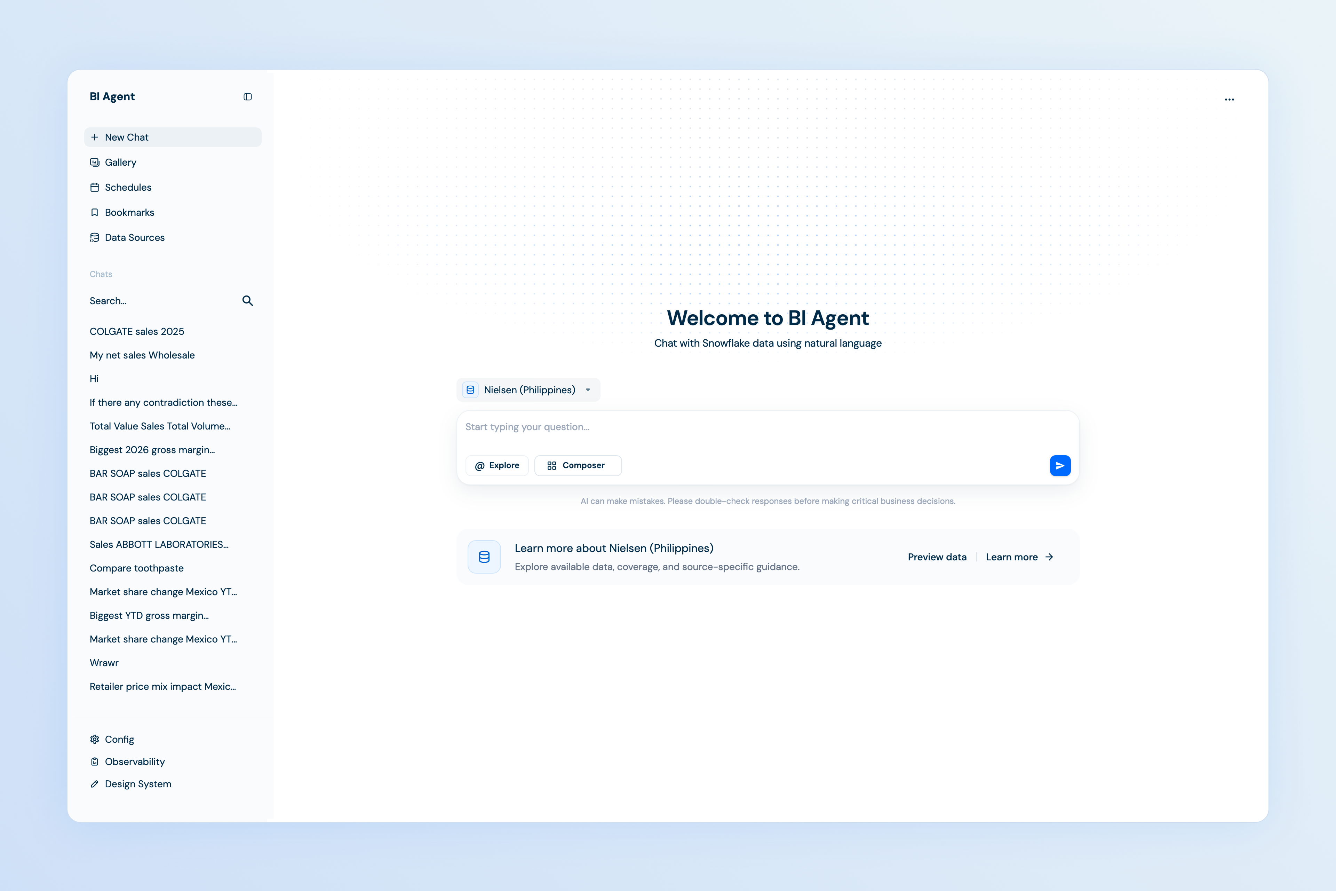
Task: Expand the Nielsen (Philippines) data source dropdown
Action: click(528, 390)
